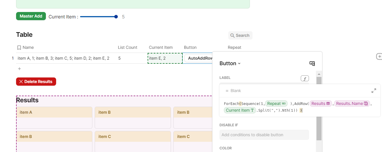Open the first 'item A' result card
382x152 pixels.
click(x=54, y=118)
